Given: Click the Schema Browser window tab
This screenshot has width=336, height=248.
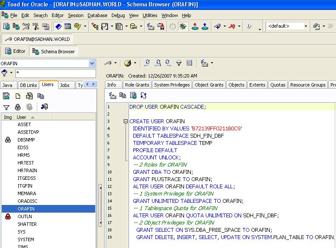Looking at the screenshot, I should click(x=53, y=52).
